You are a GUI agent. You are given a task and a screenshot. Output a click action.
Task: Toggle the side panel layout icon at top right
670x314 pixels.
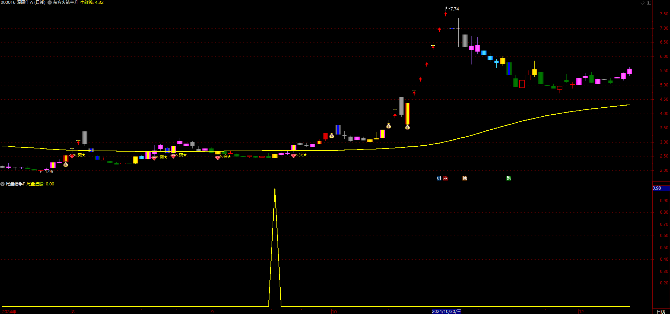[649, 2]
